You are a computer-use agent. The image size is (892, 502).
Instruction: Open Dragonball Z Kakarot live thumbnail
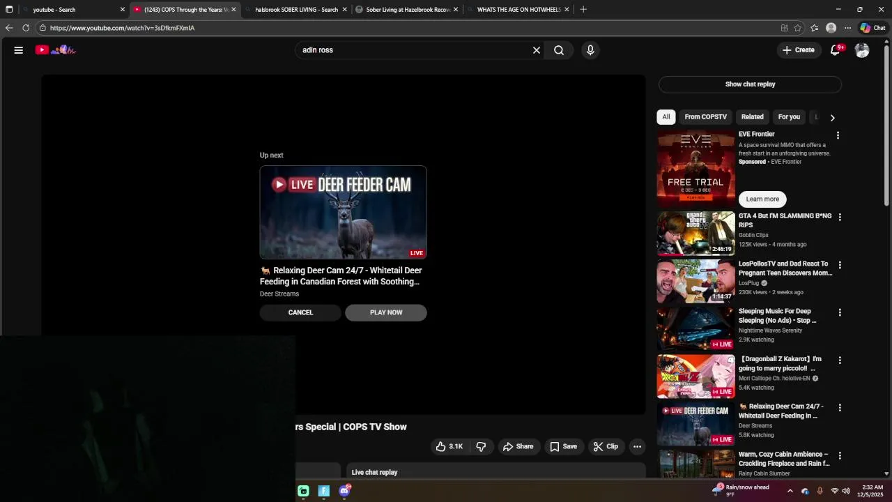pyautogui.click(x=695, y=376)
